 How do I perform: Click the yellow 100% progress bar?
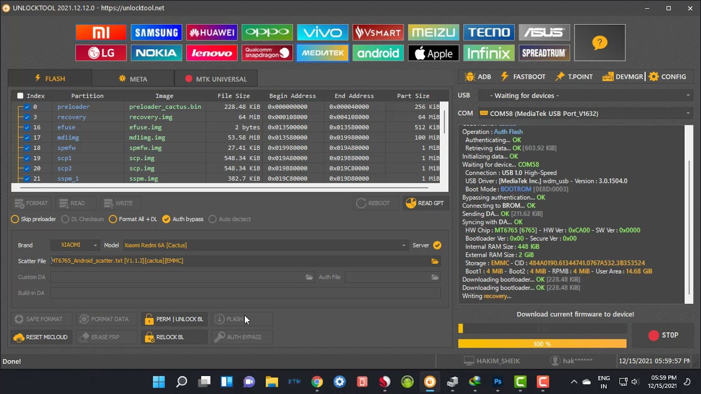(542, 344)
